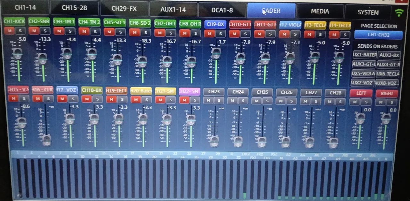Select the CH26 channel label
Image resolution: width=410 pixels, height=201 pixels.
[x=287, y=92]
